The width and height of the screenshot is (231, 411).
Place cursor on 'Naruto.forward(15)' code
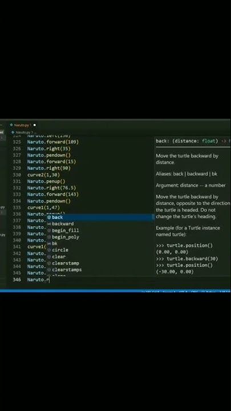coord(51,162)
